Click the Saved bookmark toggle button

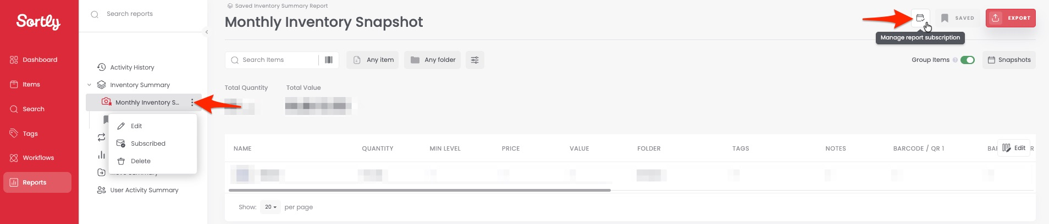958,18
